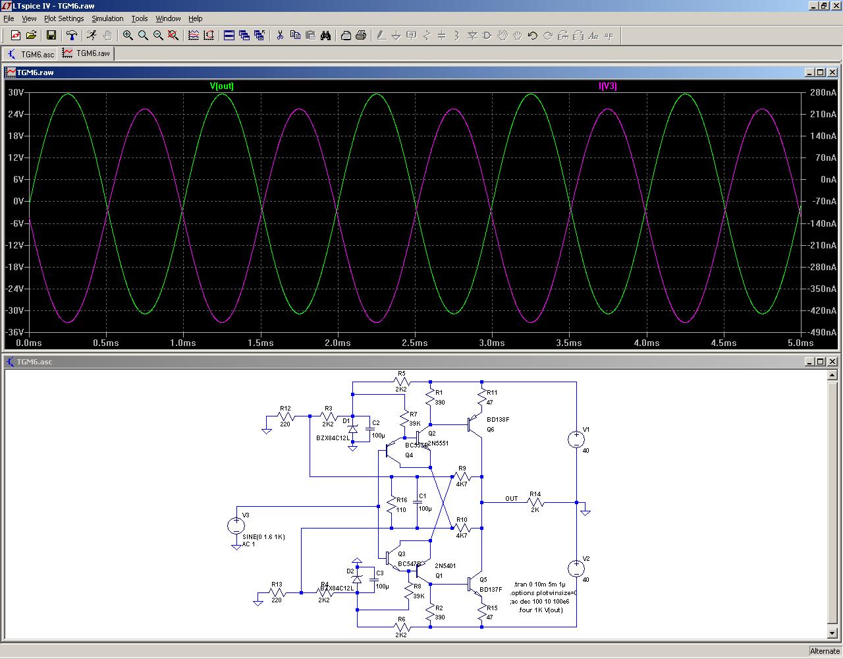The image size is (843, 659).
Task: Click the Open file folder icon
Action: pyautogui.click(x=30, y=36)
